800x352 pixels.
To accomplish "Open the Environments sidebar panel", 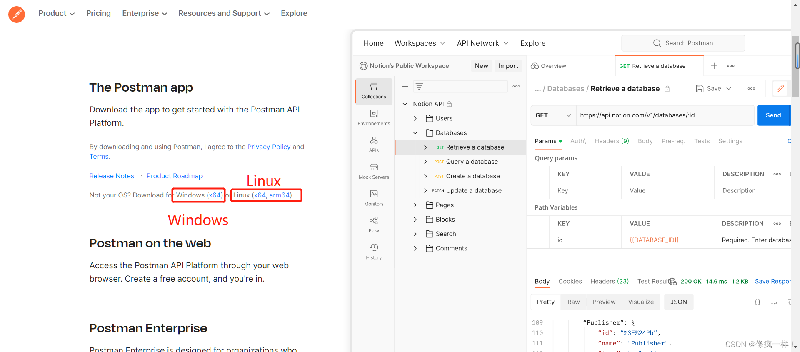I will 374,117.
